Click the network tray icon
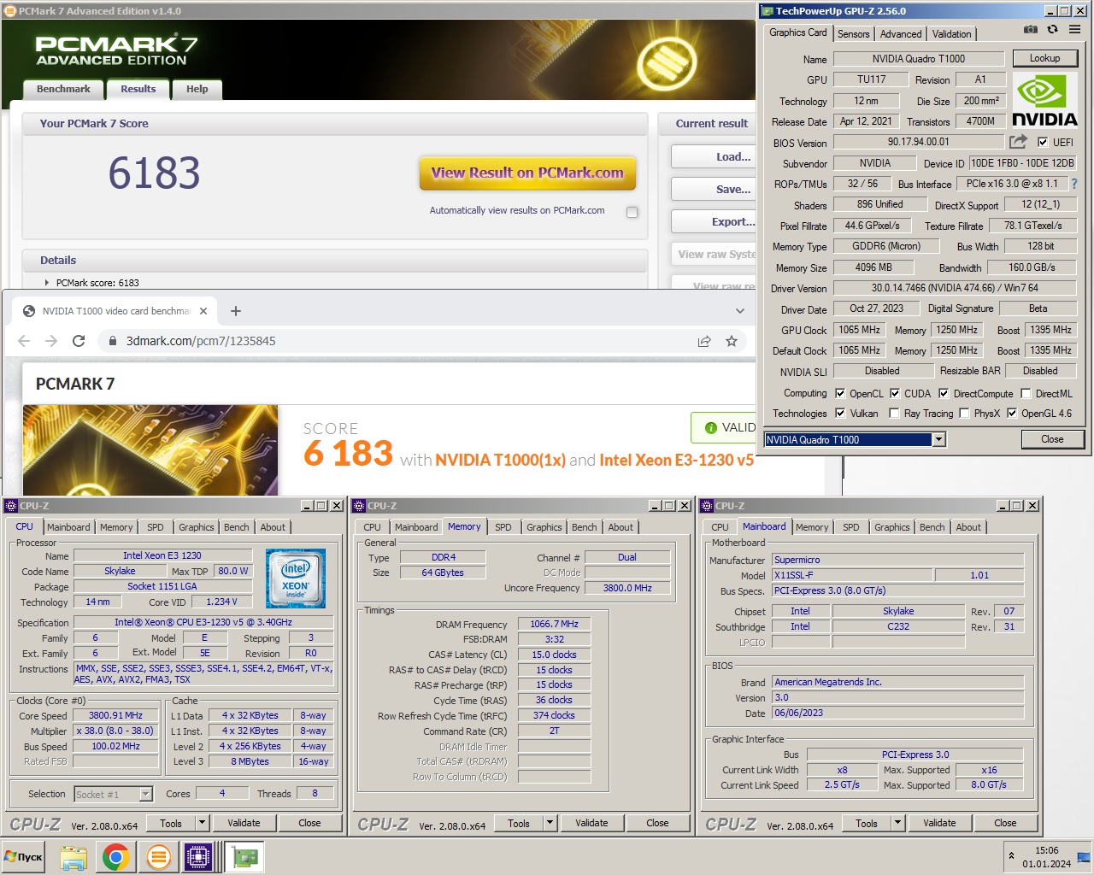 click(1084, 856)
